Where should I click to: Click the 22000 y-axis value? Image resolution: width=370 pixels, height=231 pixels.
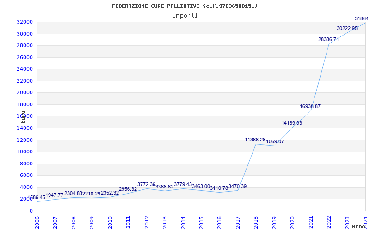[25, 81]
